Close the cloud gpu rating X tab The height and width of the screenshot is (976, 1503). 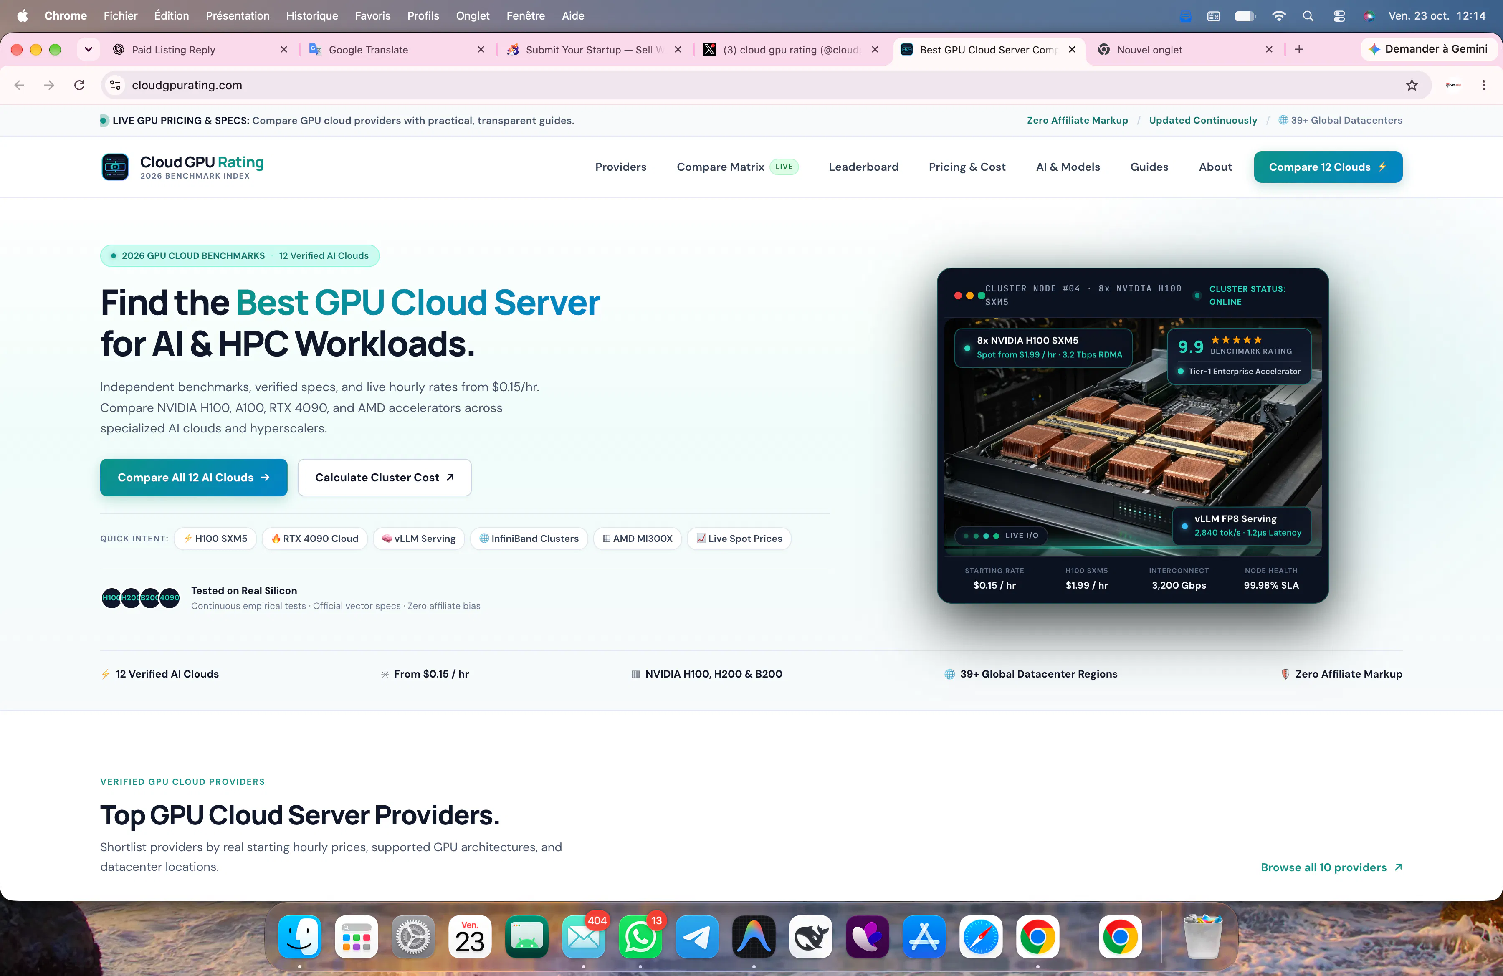[875, 49]
